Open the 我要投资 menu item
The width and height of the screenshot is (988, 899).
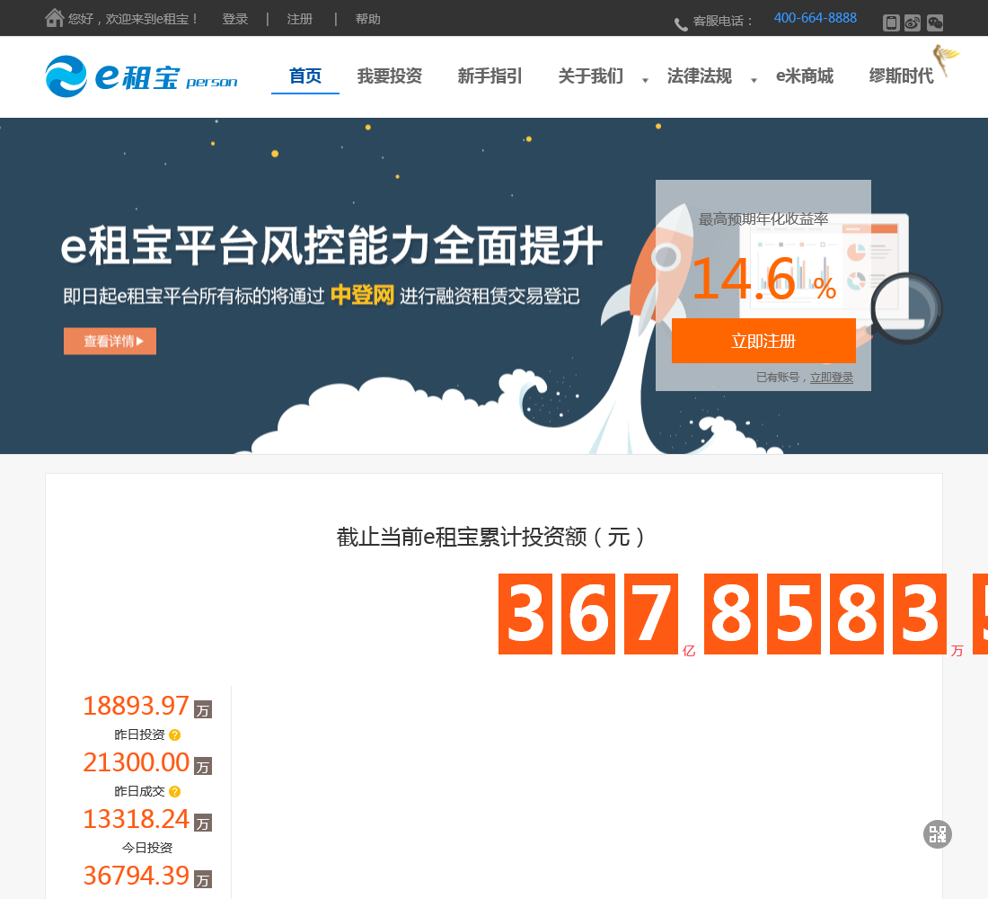390,76
